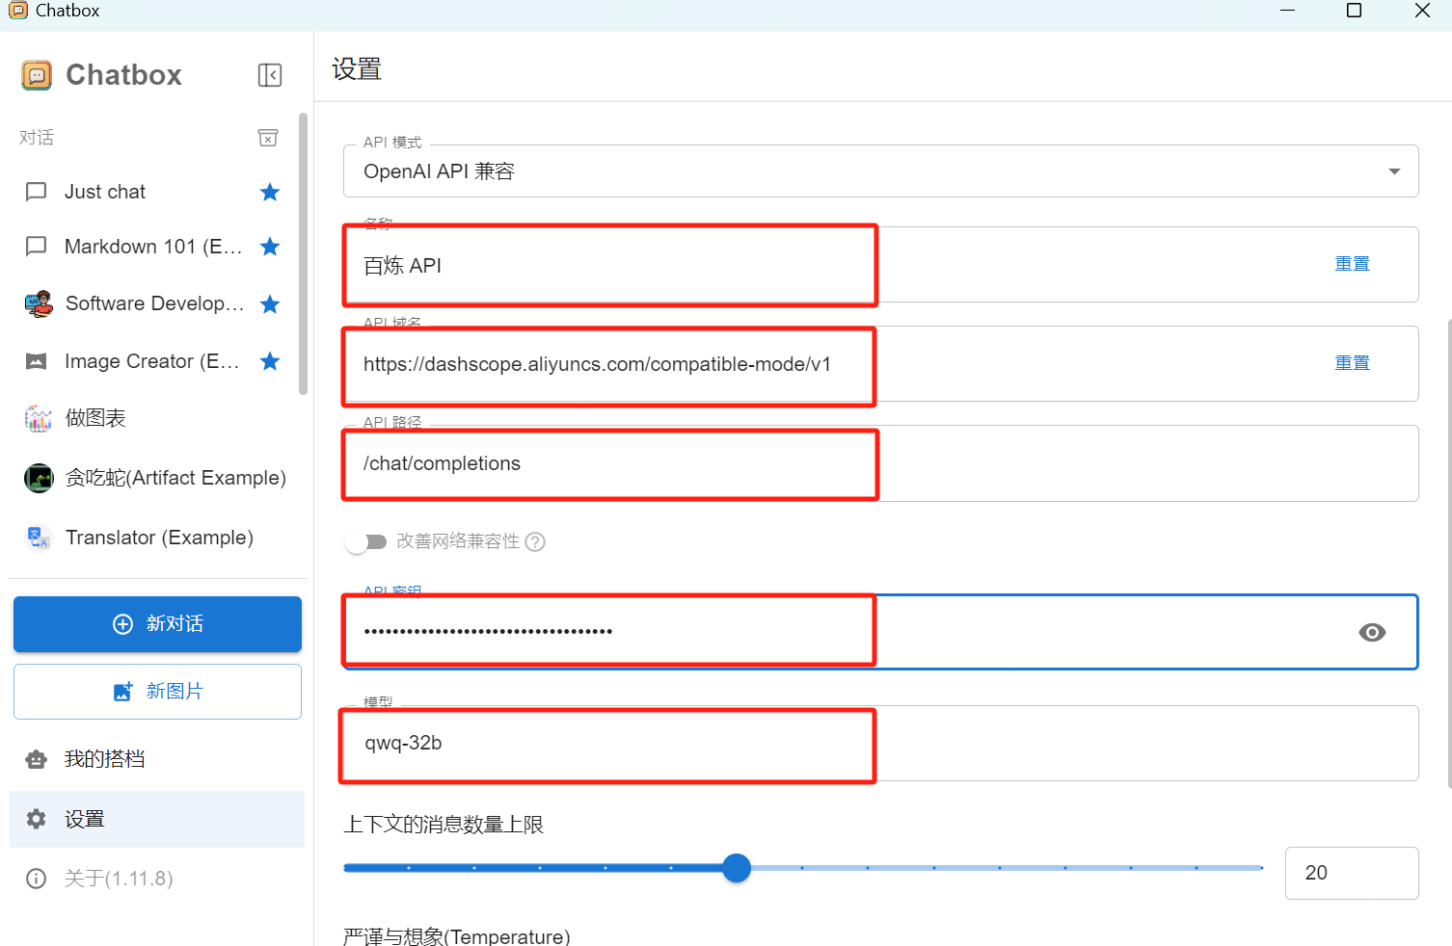Open the 关于(1.11.8) about page

157,879
